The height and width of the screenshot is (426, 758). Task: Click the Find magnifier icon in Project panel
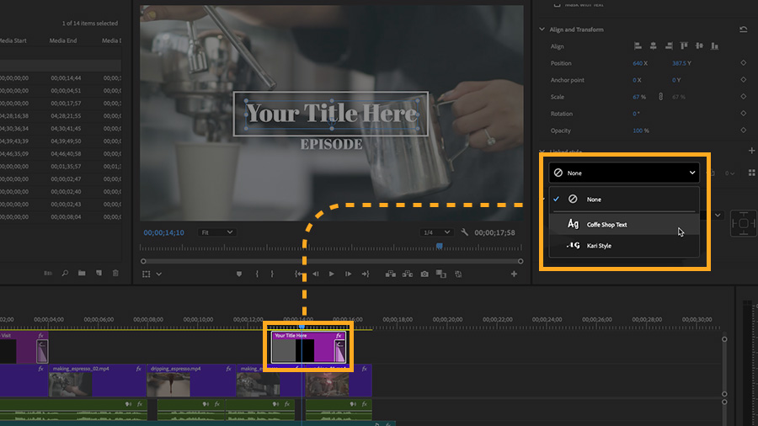(65, 273)
